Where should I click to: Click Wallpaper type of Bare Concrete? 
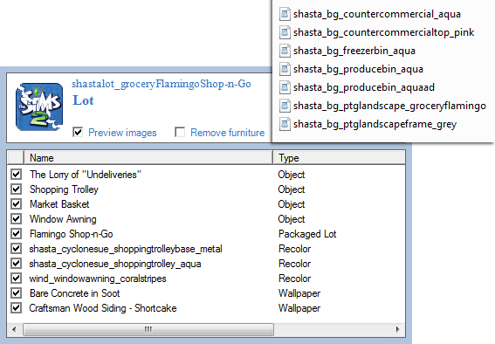(299, 293)
